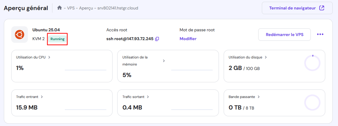Open the three-dot more options menu
The image size is (338, 126).
click(320, 35)
